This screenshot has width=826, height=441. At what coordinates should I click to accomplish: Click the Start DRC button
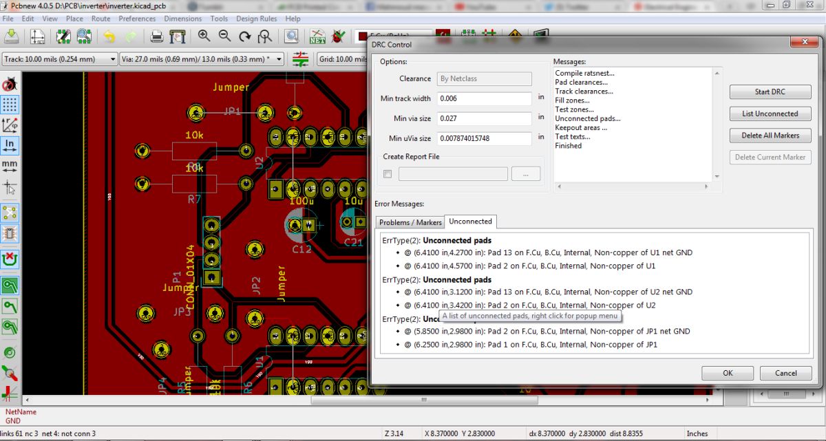pyautogui.click(x=770, y=92)
